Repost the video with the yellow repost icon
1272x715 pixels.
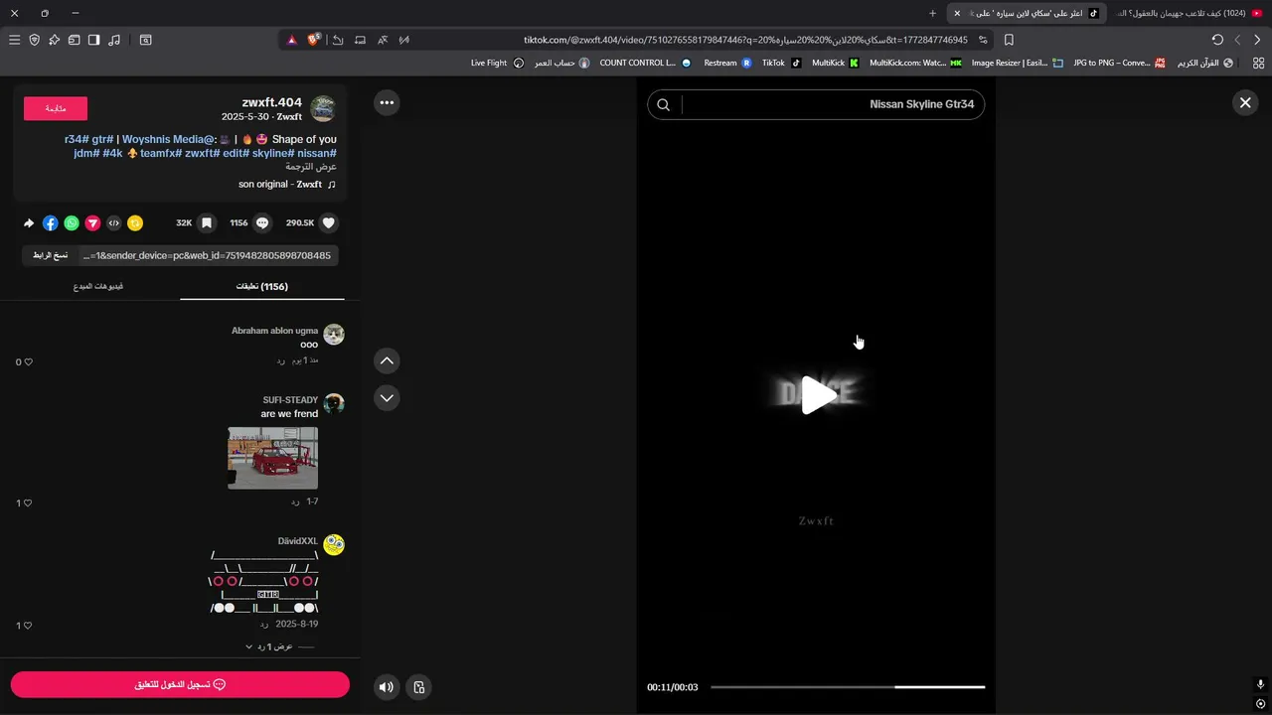[x=135, y=223]
